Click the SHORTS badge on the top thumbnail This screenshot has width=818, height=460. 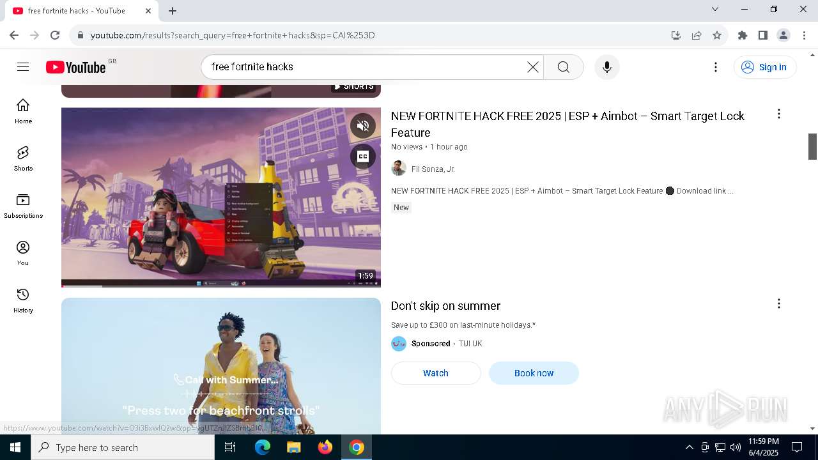click(353, 87)
